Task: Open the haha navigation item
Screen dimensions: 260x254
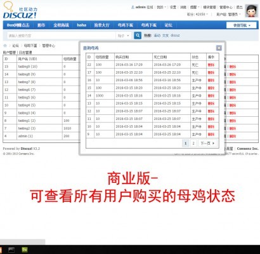Action: (x=81, y=25)
